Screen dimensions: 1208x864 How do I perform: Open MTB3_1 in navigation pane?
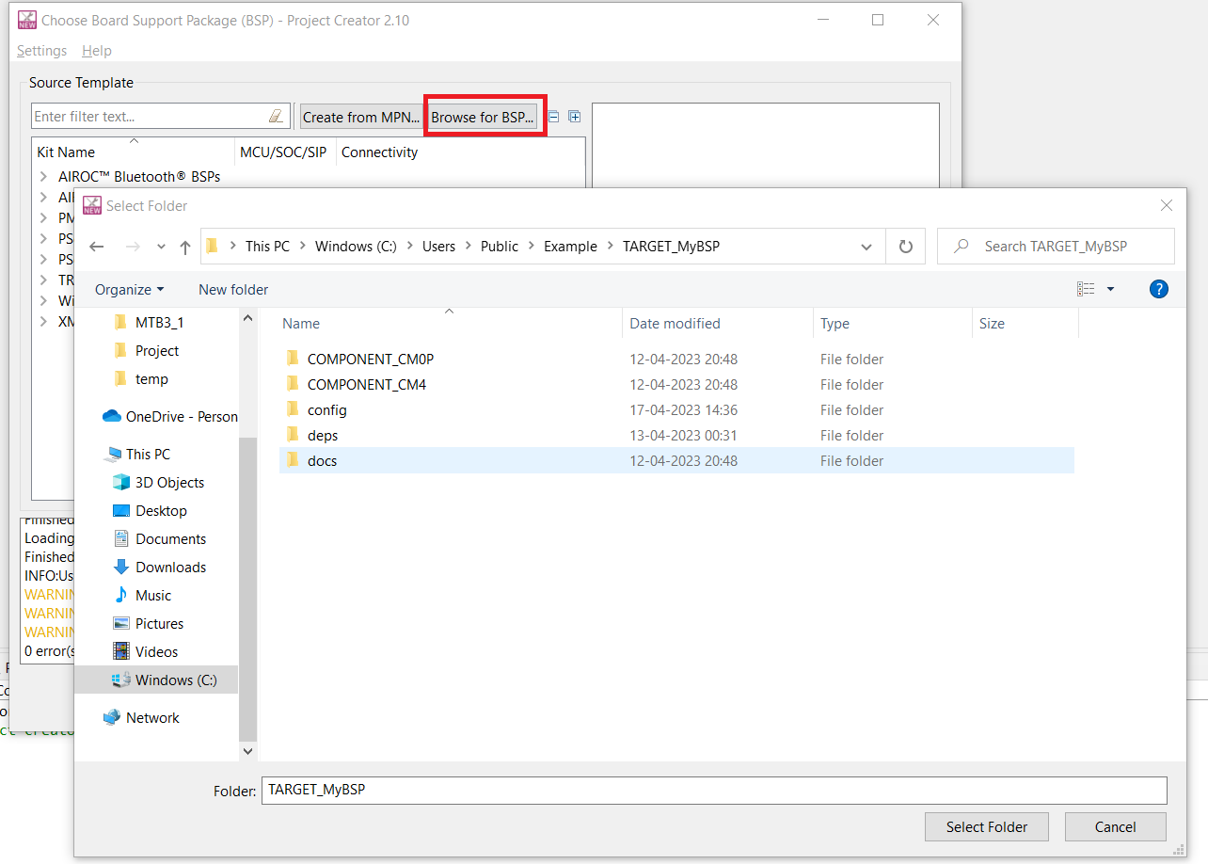click(x=159, y=322)
